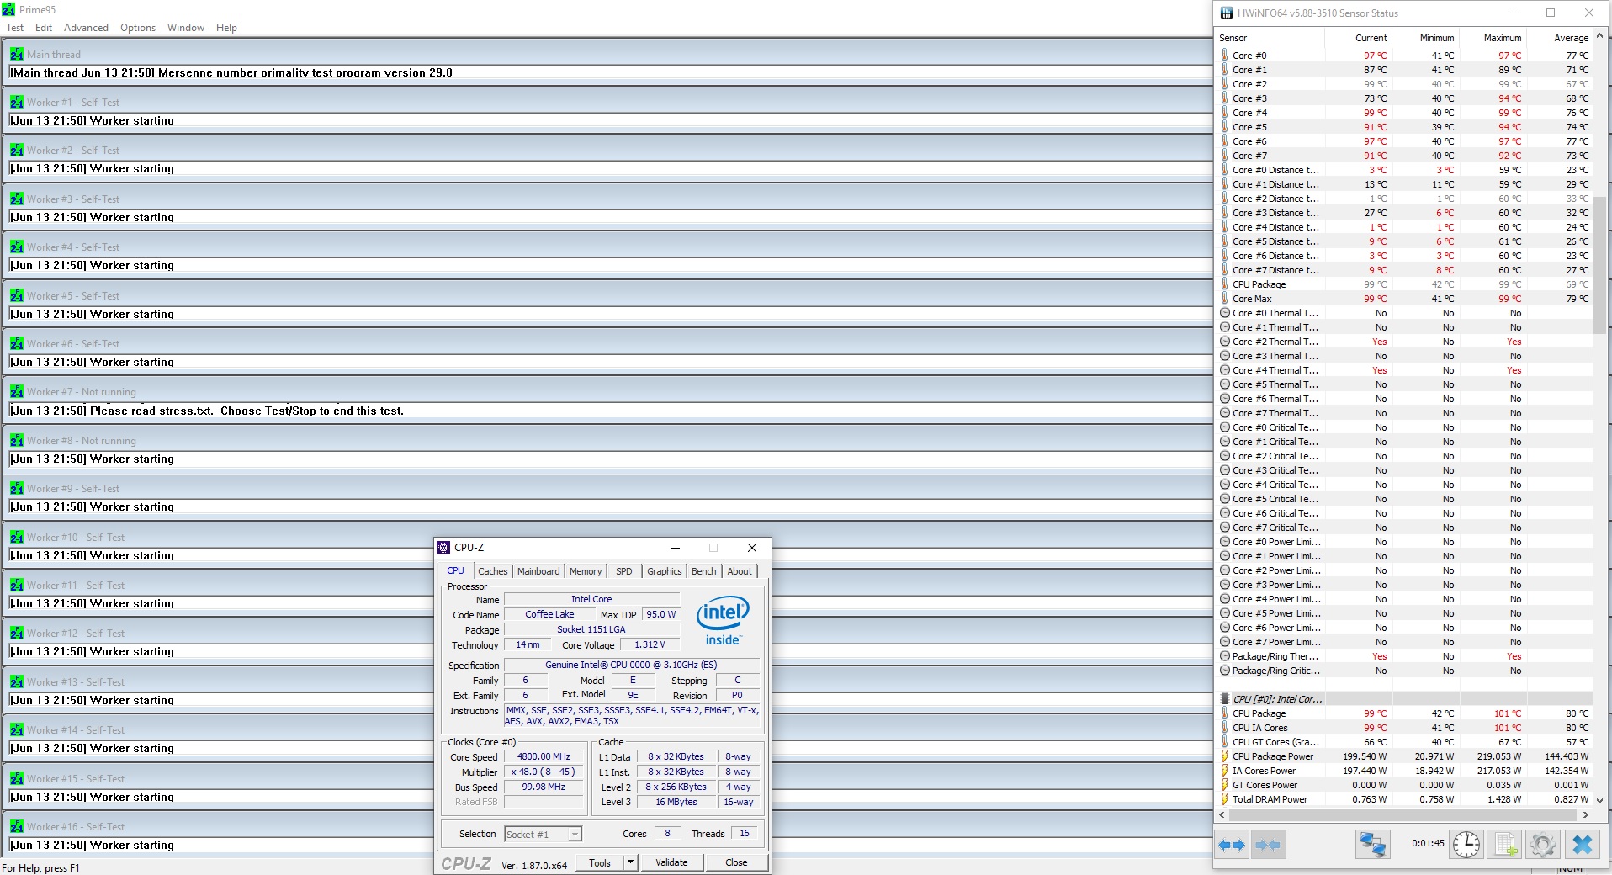This screenshot has height=875, width=1612.
Task: Click the expand columns double-arrow icon in HWiNFO
Action: 1232,845
